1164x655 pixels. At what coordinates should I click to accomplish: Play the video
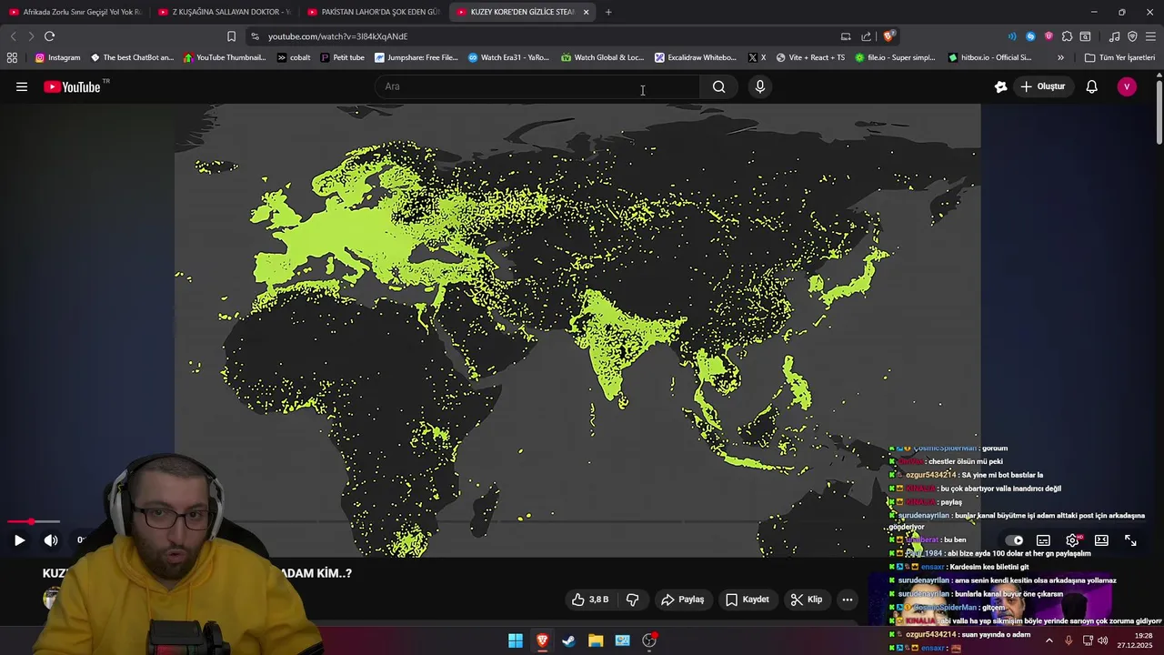(19, 540)
